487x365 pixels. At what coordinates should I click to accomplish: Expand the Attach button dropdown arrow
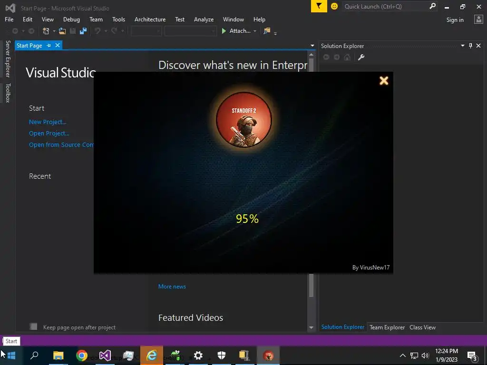click(x=255, y=31)
